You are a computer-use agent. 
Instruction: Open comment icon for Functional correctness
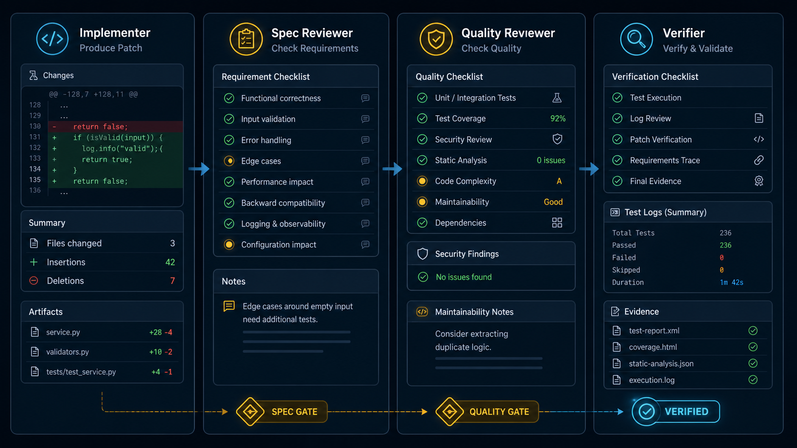[x=365, y=98]
